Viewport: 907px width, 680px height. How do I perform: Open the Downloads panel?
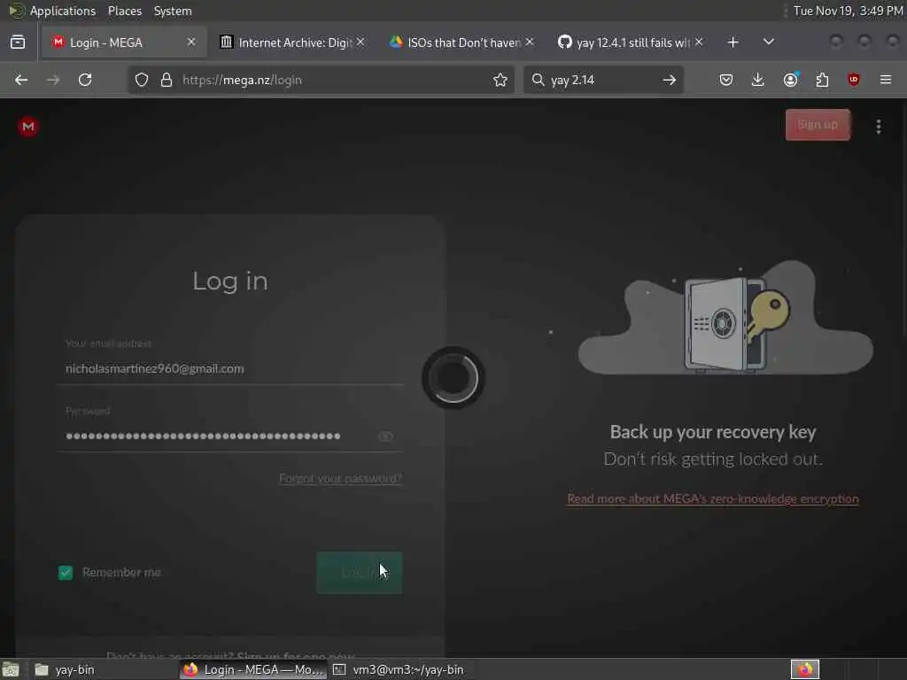[x=758, y=80]
